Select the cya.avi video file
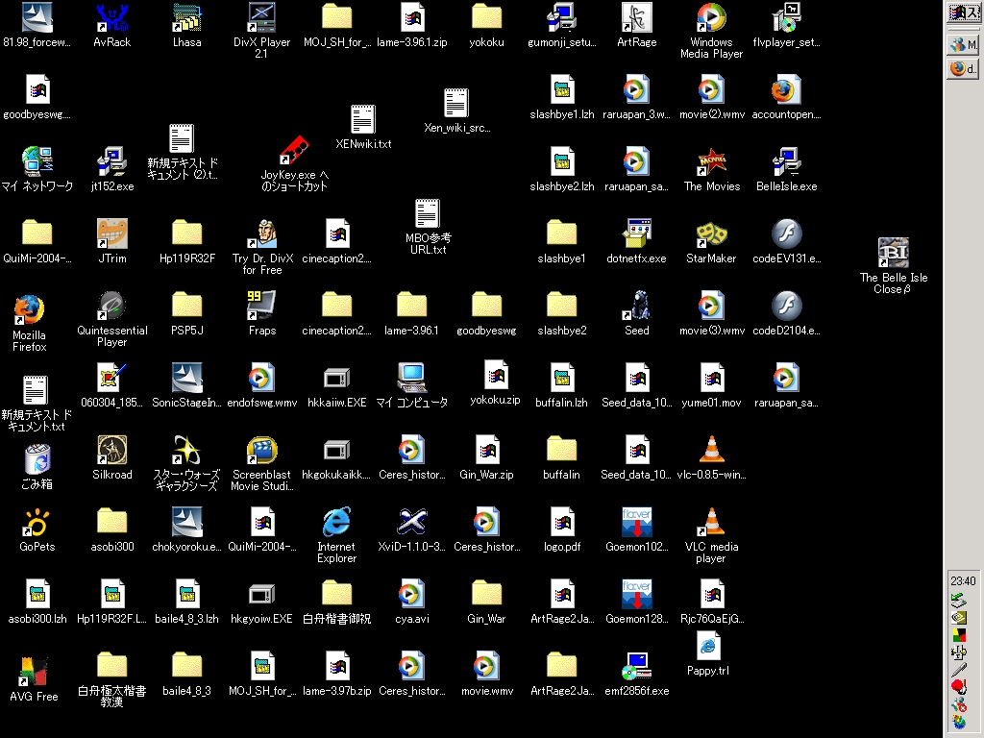This screenshot has width=984, height=738. (x=411, y=603)
